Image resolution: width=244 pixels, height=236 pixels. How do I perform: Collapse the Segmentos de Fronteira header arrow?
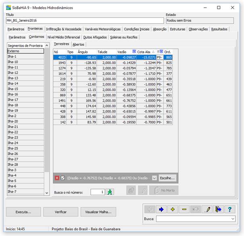pos(47,46)
